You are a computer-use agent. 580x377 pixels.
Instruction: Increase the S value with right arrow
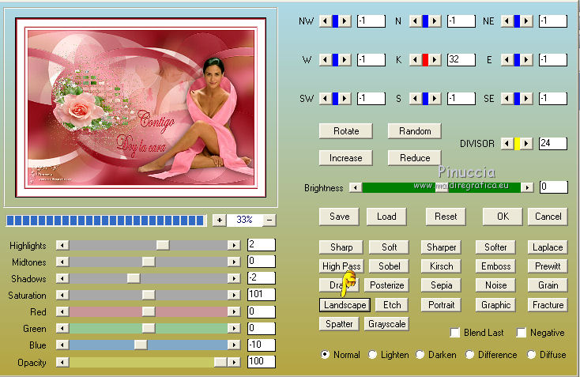435,99
